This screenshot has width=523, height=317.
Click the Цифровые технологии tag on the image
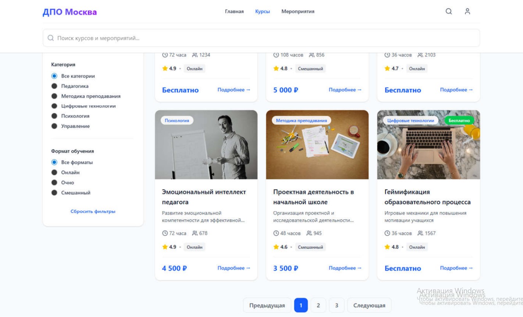pos(410,120)
